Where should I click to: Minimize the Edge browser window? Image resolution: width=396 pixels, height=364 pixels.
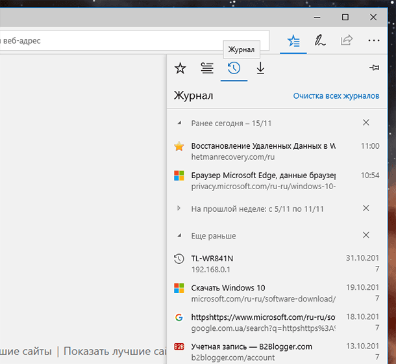coord(317,17)
